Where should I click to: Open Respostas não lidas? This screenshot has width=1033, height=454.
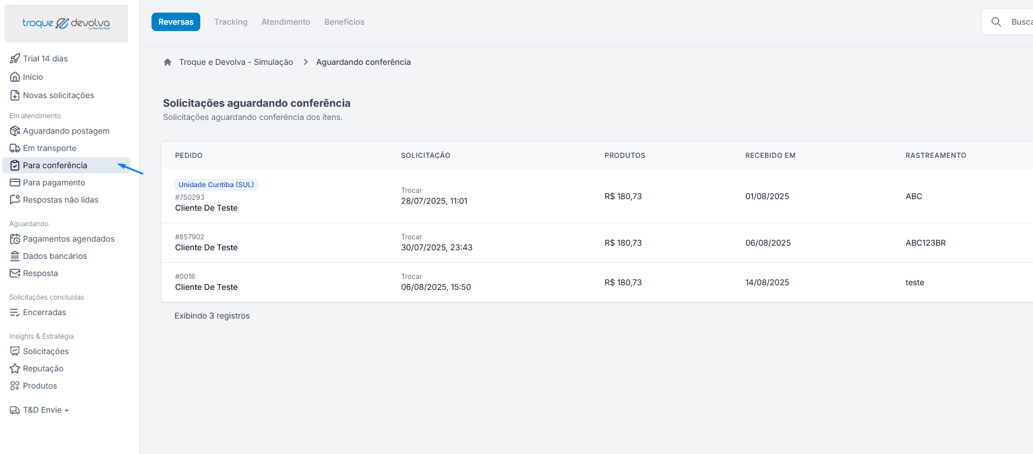pos(61,200)
